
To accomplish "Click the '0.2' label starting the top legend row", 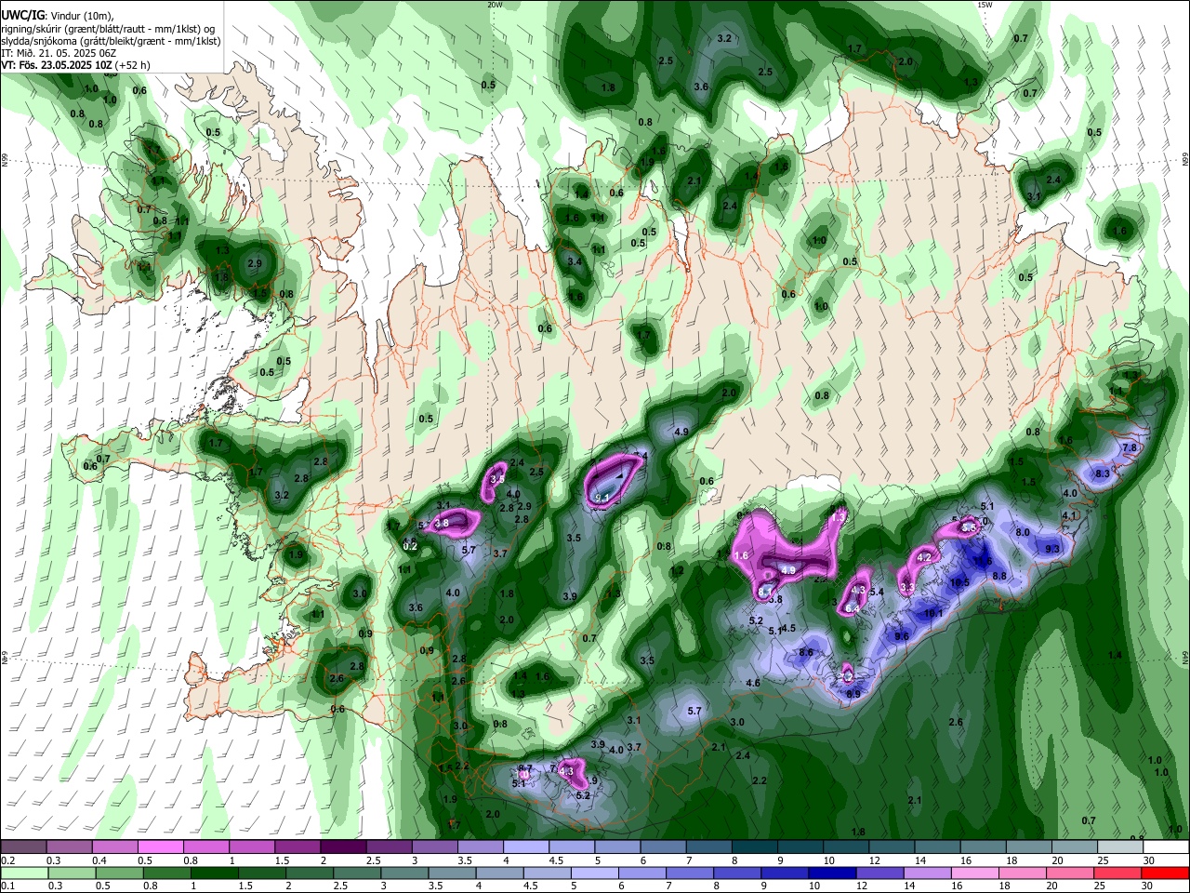I will (x=7, y=860).
